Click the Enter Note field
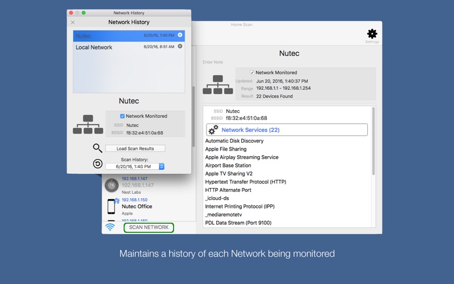The width and height of the screenshot is (454, 284). (x=213, y=62)
